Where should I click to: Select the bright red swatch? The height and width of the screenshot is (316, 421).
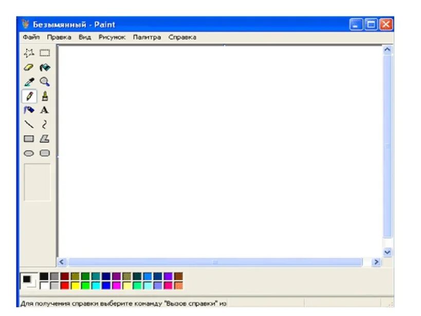[65, 285]
